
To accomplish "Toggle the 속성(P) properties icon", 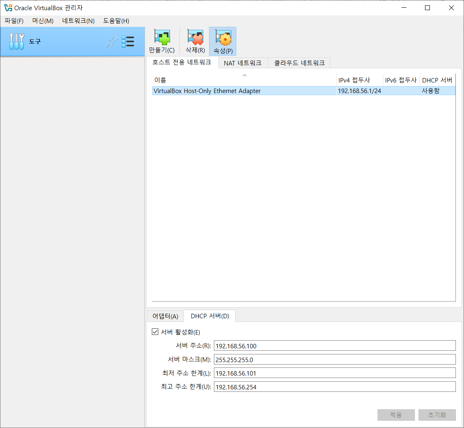I will point(222,41).
